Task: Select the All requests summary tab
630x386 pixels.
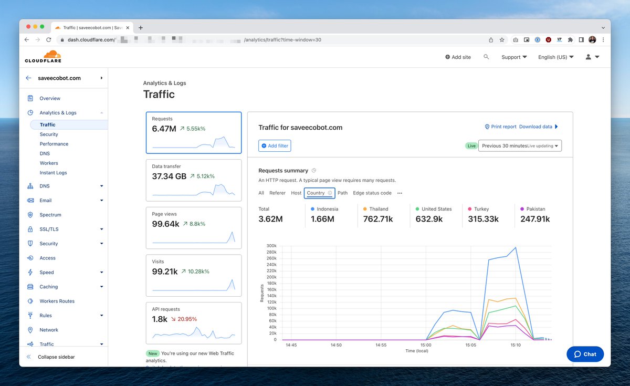Action: [261, 193]
